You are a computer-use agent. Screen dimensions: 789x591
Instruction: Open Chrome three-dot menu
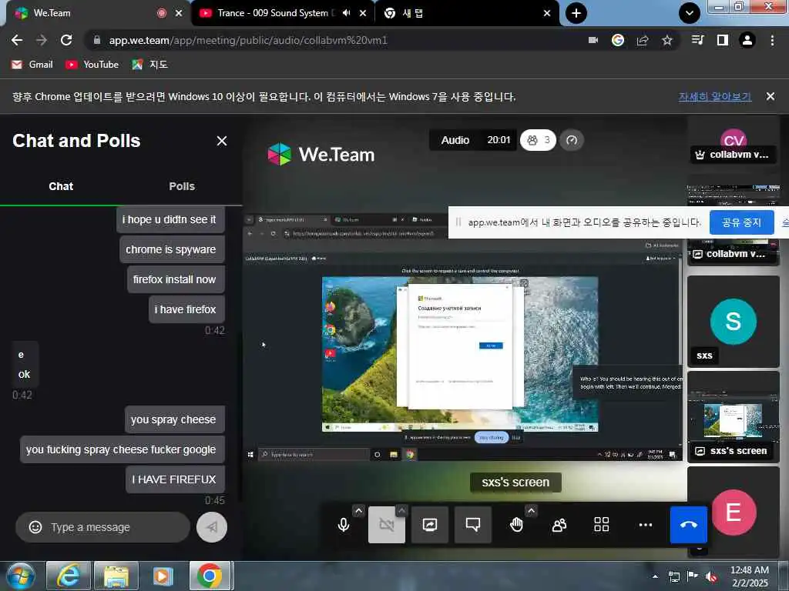pyautogui.click(x=772, y=40)
